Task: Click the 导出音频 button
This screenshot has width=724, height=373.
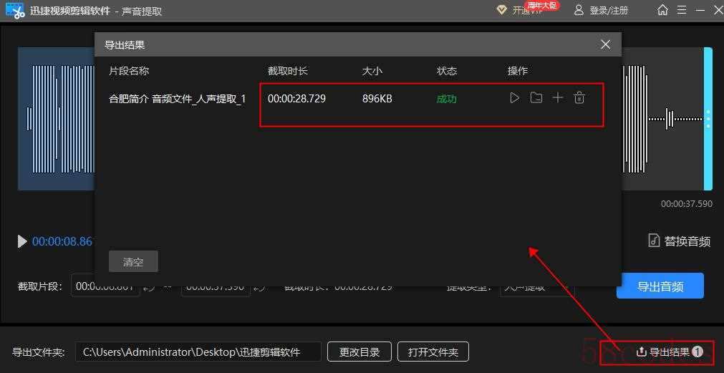Action: coord(660,286)
